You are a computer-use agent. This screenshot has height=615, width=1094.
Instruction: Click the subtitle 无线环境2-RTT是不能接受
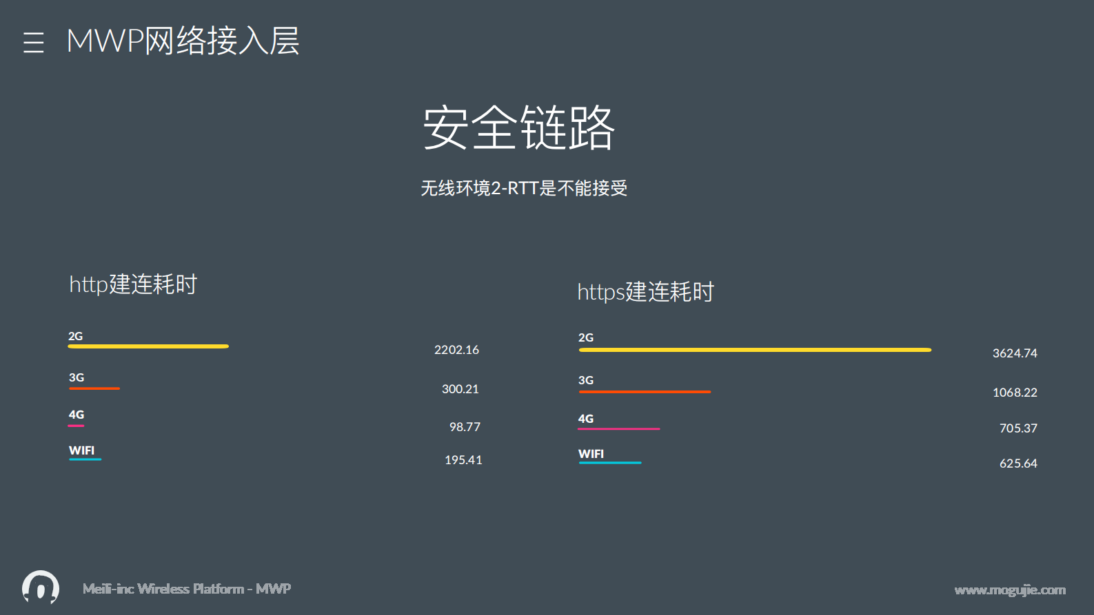524,188
